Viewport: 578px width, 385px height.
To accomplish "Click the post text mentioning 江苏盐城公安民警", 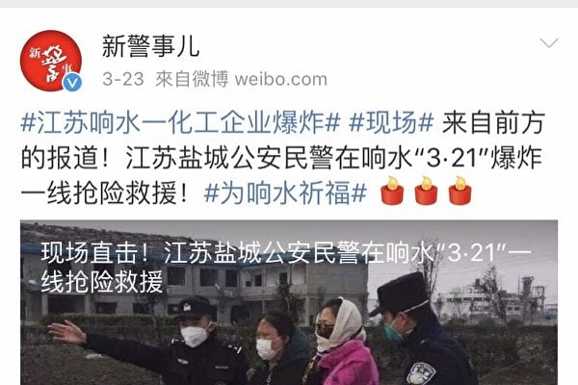I will 282,158.
